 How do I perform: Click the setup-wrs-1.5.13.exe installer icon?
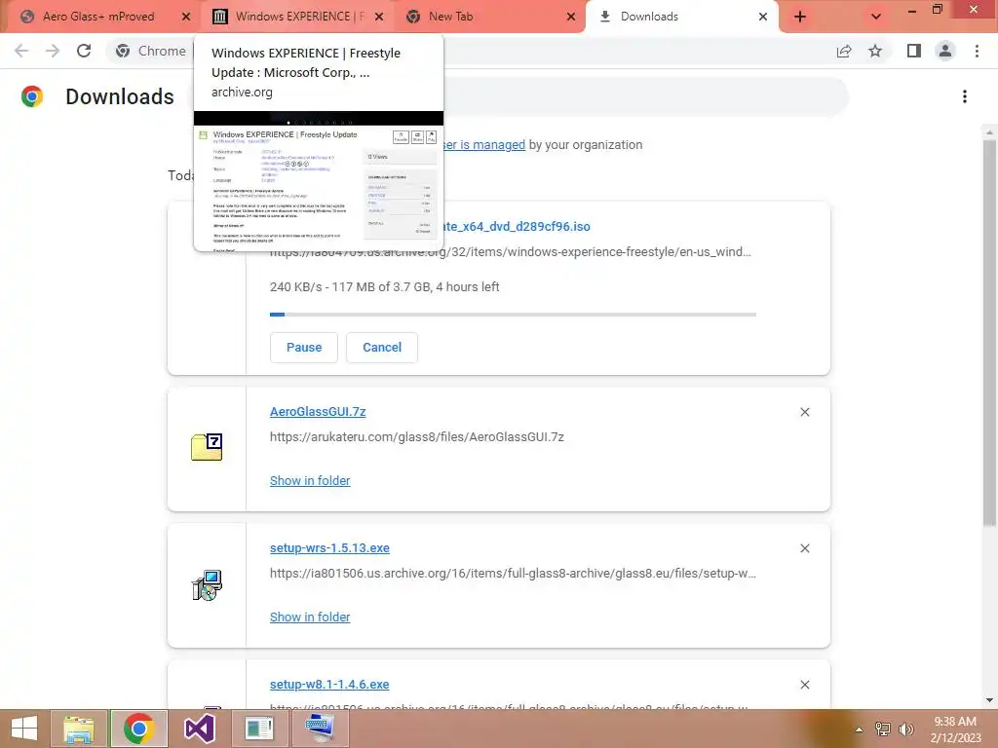(207, 585)
